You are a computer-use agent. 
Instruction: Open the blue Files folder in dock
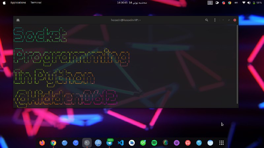[64, 143]
